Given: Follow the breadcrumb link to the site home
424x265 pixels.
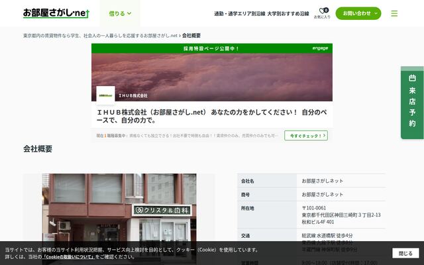Looking at the screenshot, I should pos(100,35).
